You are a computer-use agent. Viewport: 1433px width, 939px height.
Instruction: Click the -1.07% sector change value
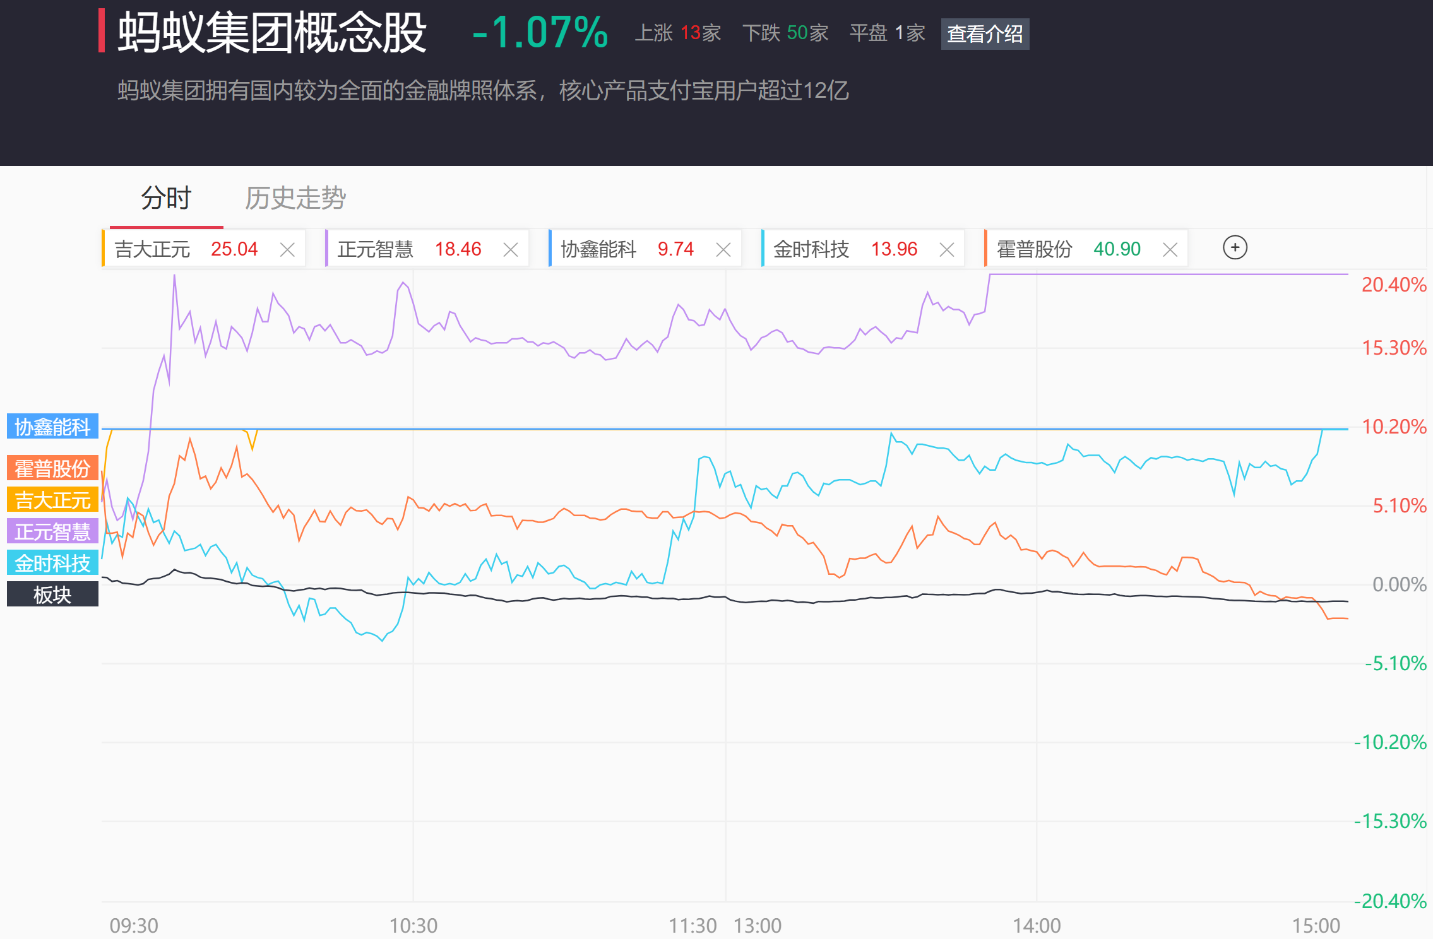[540, 32]
